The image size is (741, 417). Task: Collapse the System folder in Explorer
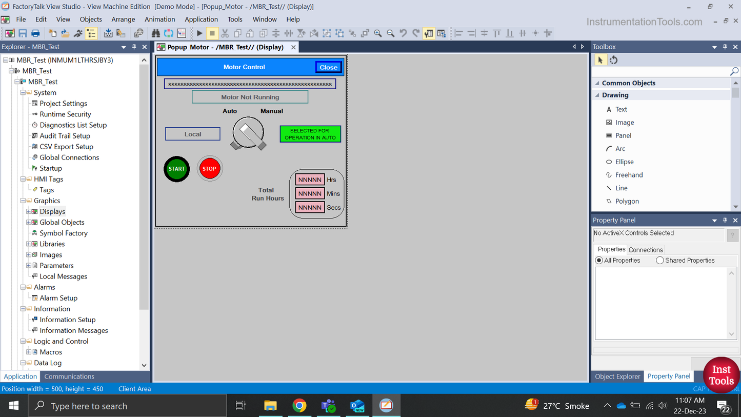tap(23, 93)
